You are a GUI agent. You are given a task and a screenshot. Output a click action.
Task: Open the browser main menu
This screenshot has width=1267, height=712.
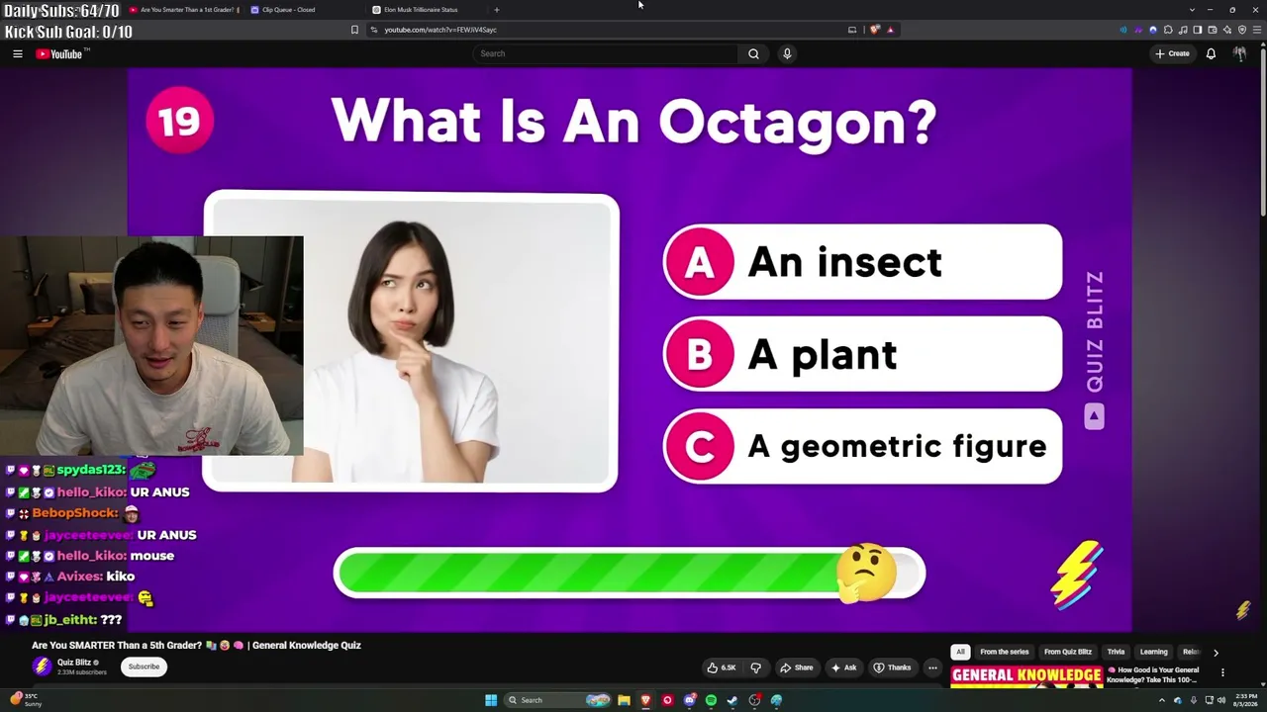pos(1256,30)
